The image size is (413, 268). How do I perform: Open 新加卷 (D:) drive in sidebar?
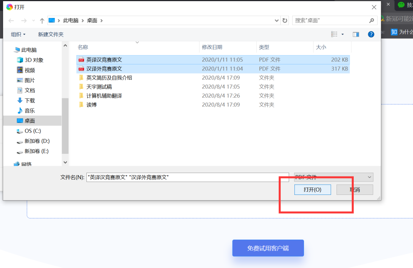[x=33, y=141]
